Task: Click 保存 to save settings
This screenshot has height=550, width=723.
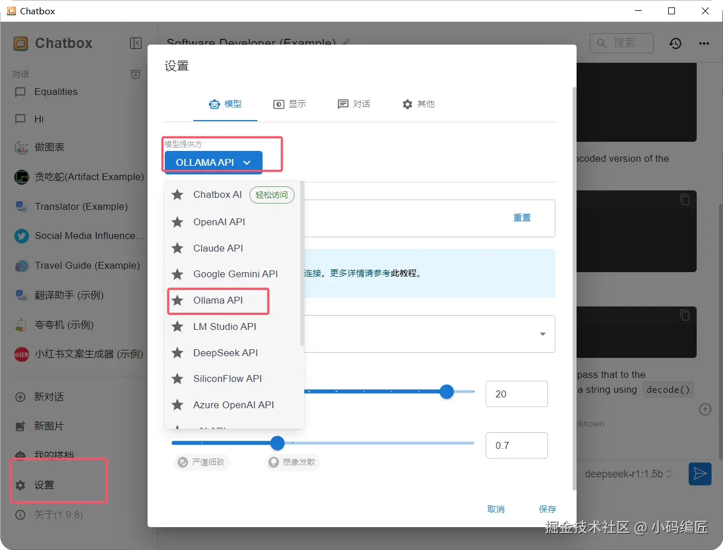Action: [x=547, y=509]
